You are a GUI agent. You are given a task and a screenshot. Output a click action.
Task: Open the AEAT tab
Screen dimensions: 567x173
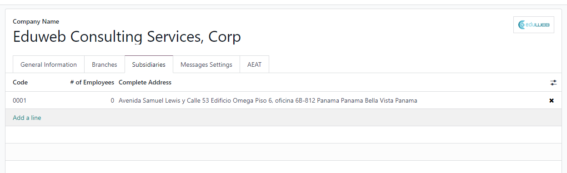pos(254,64)
